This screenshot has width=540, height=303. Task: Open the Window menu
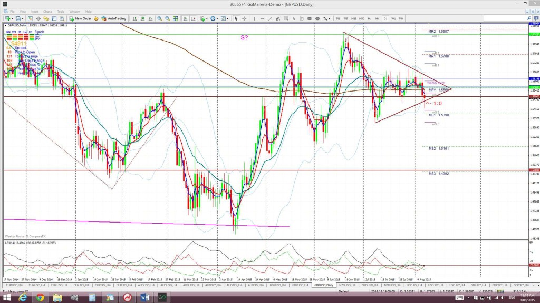(x=75, y=12)
